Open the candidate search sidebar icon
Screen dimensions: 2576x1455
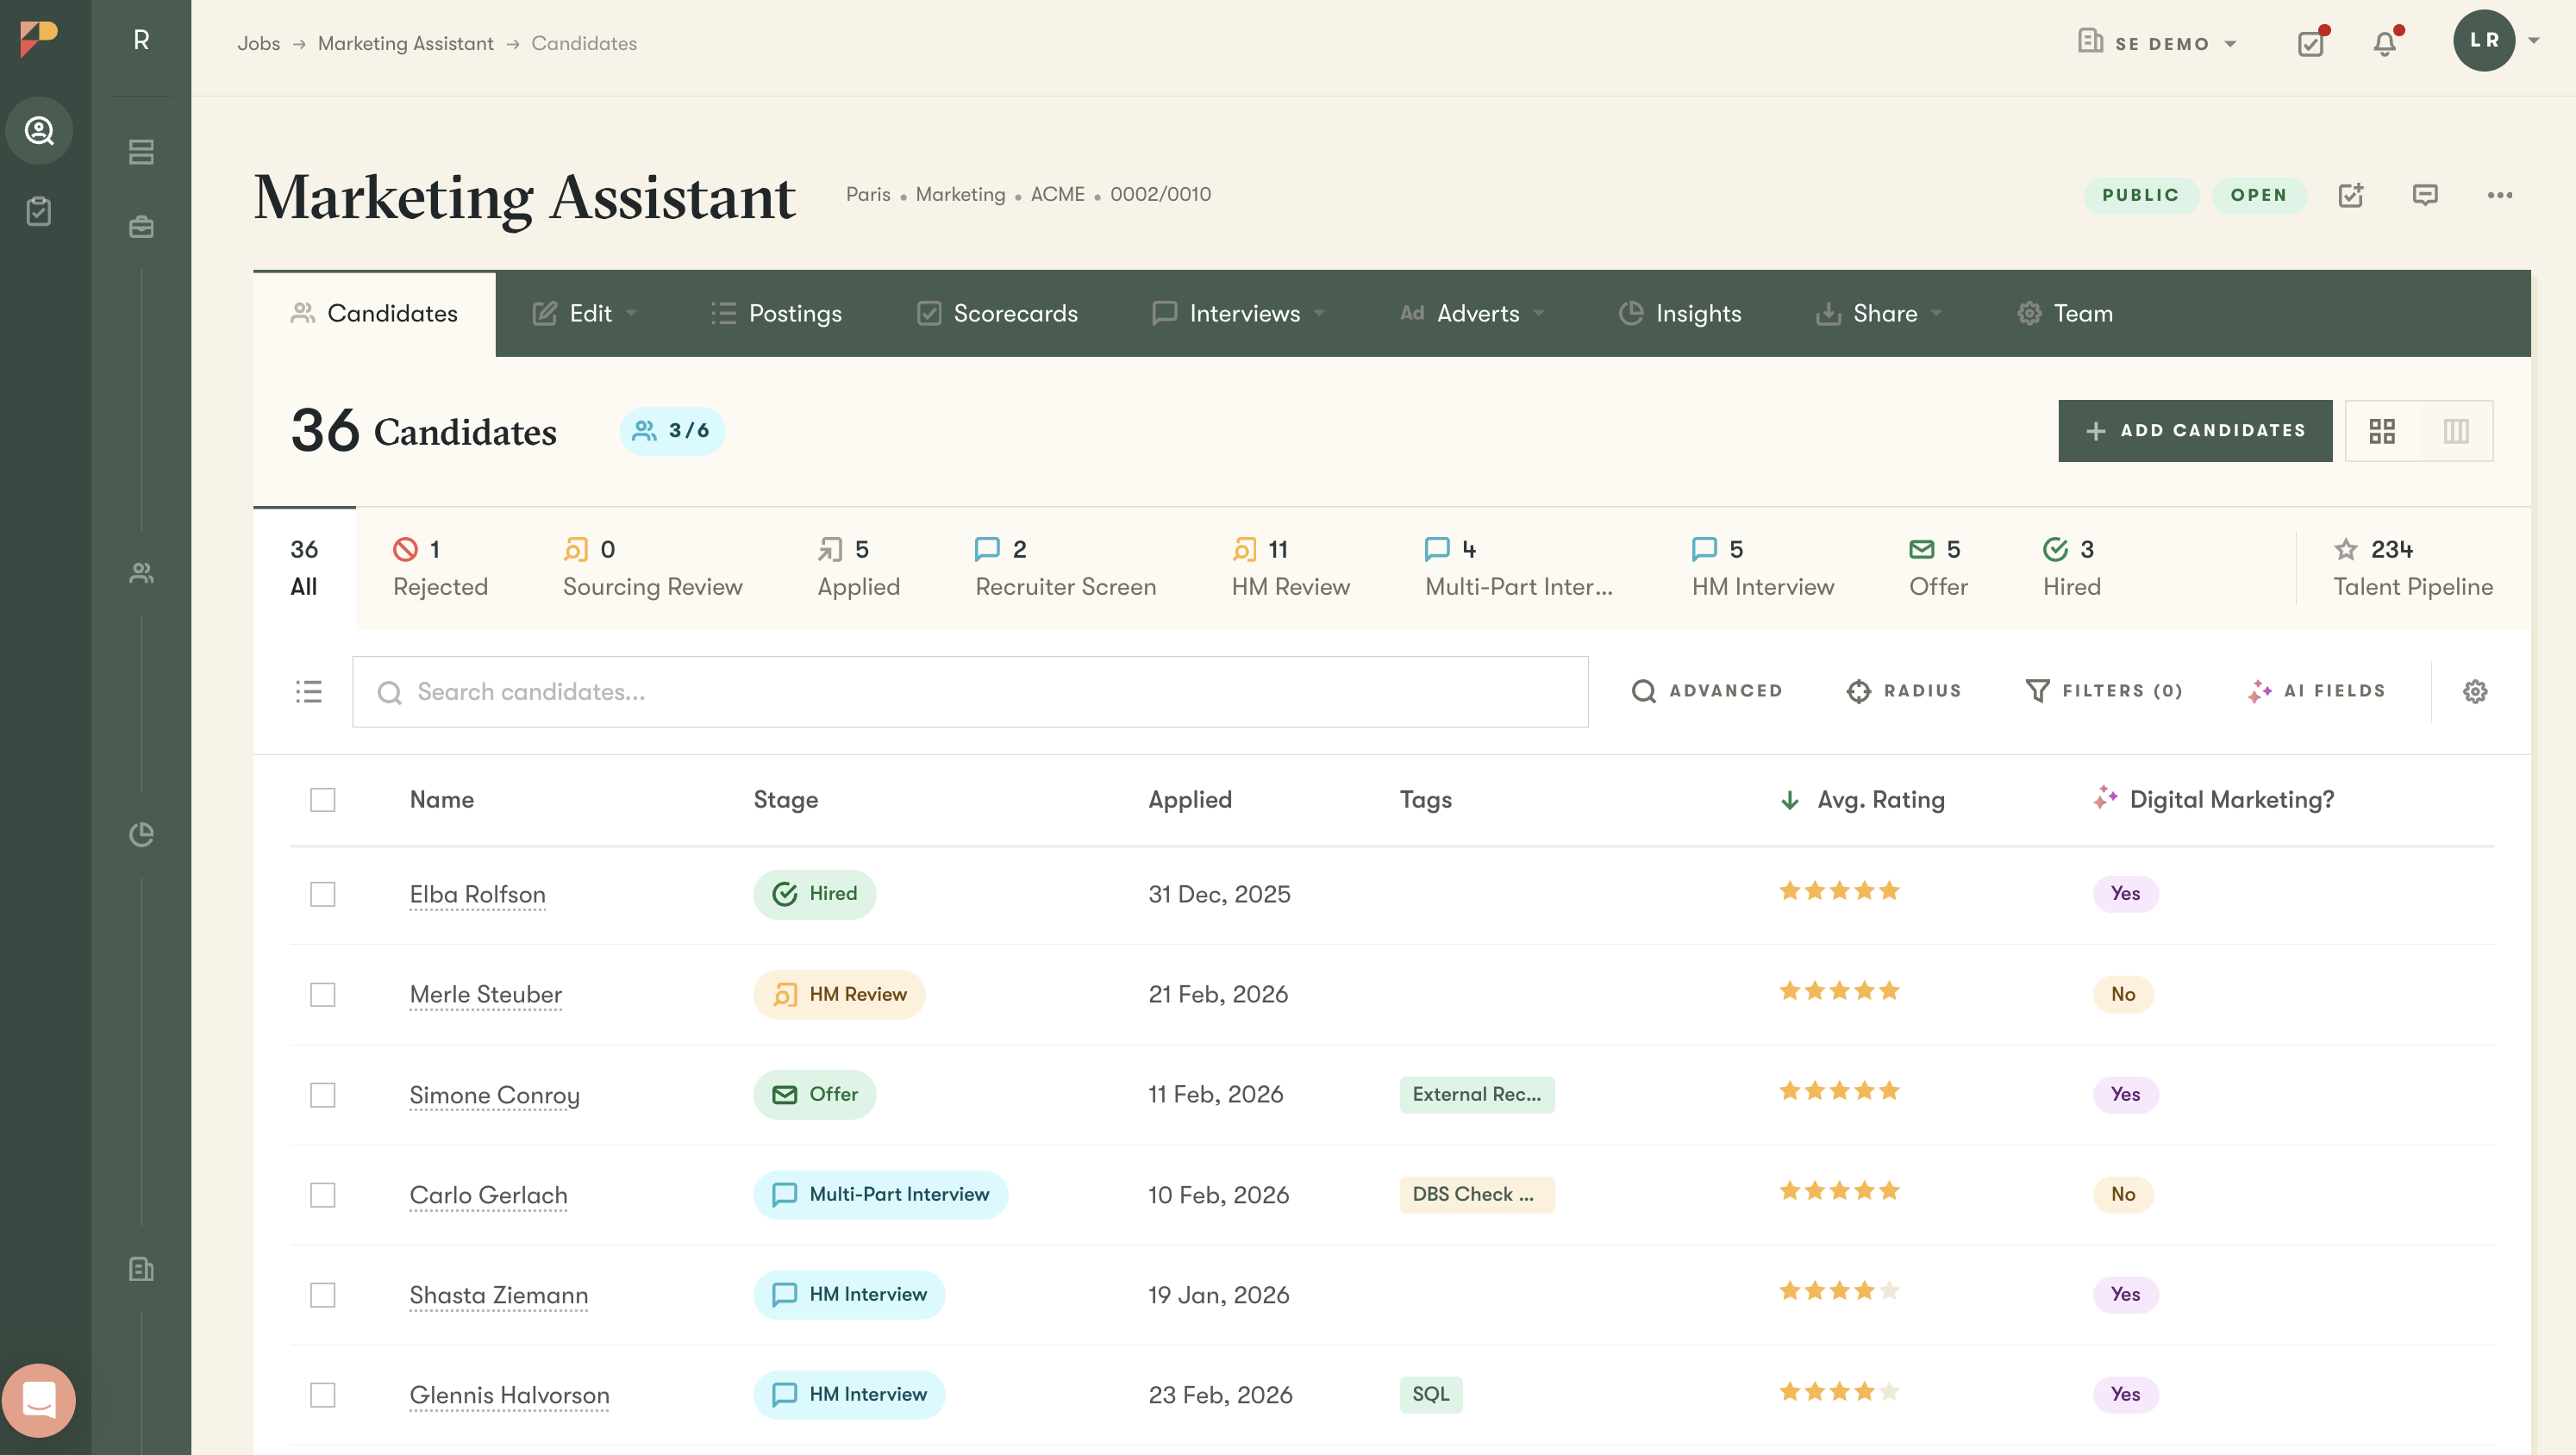coord(39,131)
